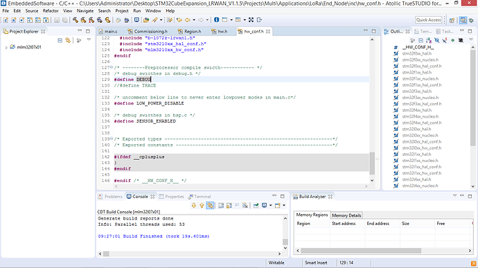Switch to the main.c editor tab

coord(109,31)
